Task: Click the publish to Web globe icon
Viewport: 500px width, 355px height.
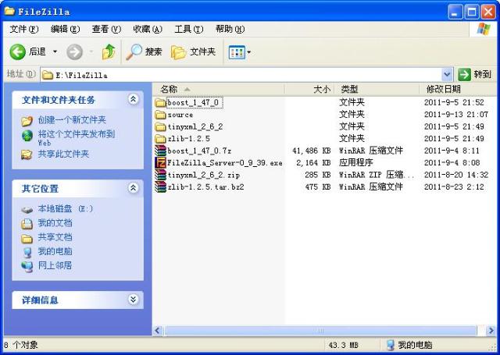Action: [27, 136]
